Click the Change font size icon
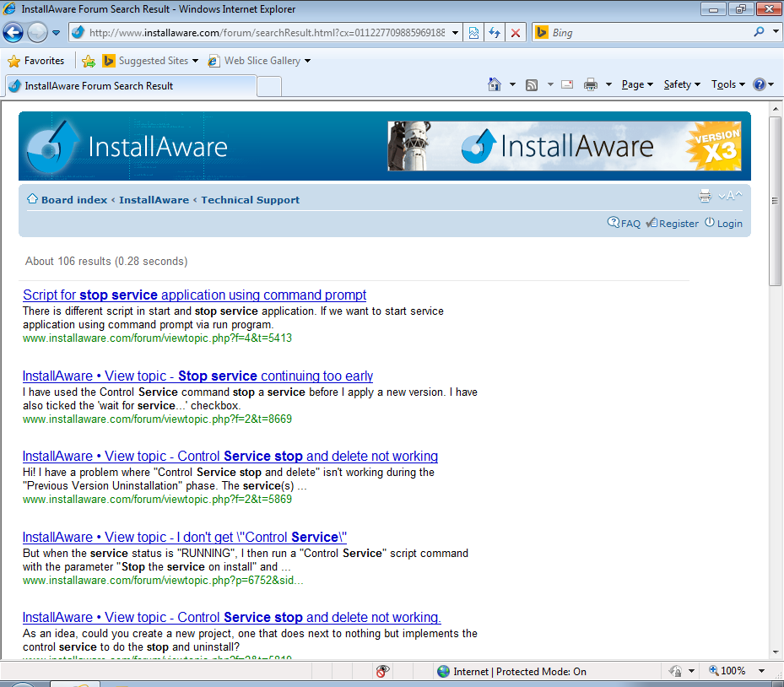Screen dimensions: 784x687 (730, 196)
